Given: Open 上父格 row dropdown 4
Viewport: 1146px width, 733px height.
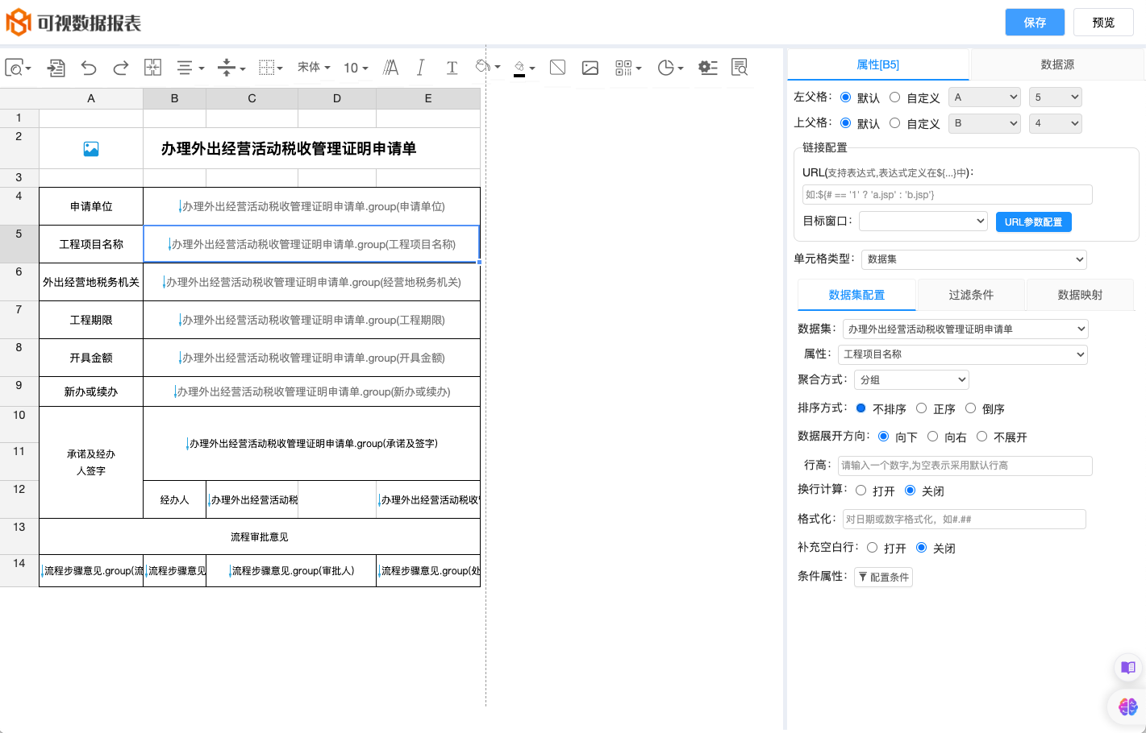Looking at the screenshot, I should coord(1056,123).
